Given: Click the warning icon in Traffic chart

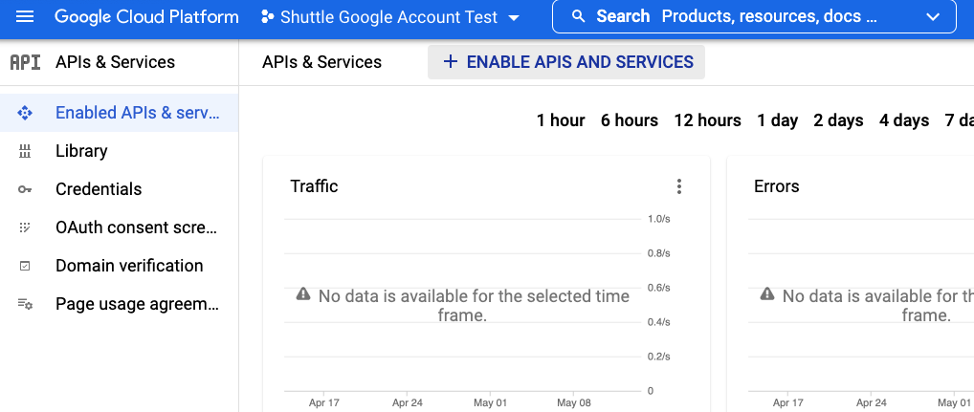Looking at the screenshot, I should pyautogui.click(x=303, y=294).
